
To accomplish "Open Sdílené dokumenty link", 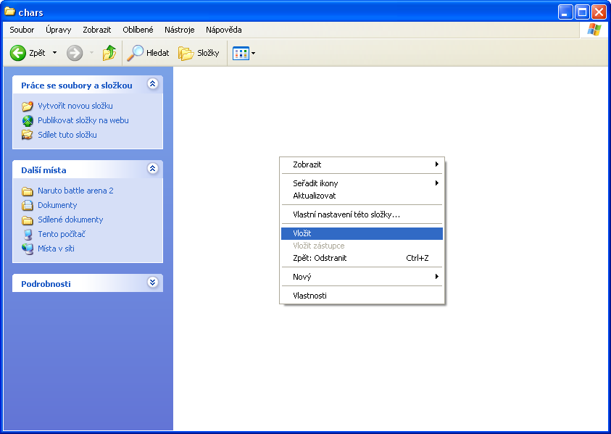I will 70,220.
